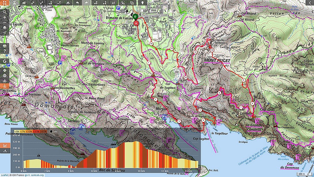Click the redo arrow
Image resolution: width=314 pixels, height=177 pixels.
[x=86, y=3]
